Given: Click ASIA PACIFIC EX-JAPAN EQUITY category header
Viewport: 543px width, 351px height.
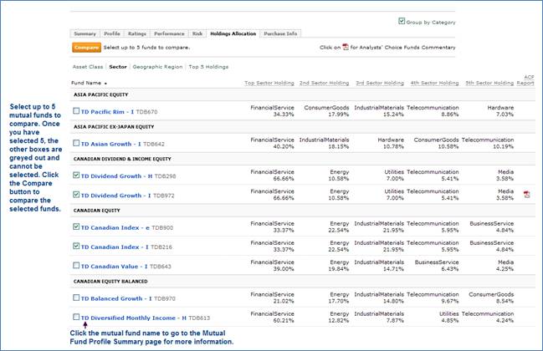Looking at the screenshot, I should [x=114, y=126].
